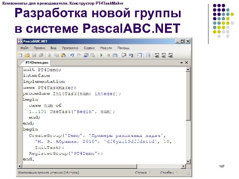
Task: Click the final 'end.' line
Action: 29,159
